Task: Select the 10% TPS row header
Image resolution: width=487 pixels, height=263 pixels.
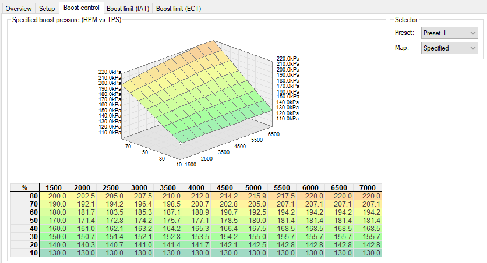Action: pyautogui.click(x=25, y=253)
